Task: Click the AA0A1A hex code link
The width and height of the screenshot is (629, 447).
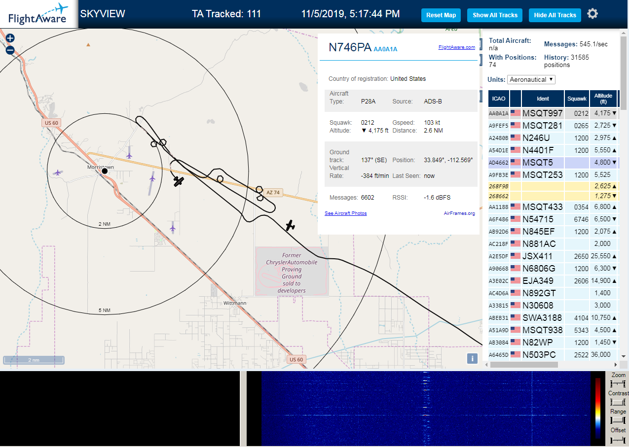Action: (385, 49)
